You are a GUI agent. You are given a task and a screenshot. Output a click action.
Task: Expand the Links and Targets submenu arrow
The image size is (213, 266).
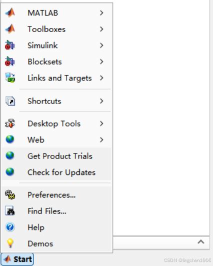(101, 78)
